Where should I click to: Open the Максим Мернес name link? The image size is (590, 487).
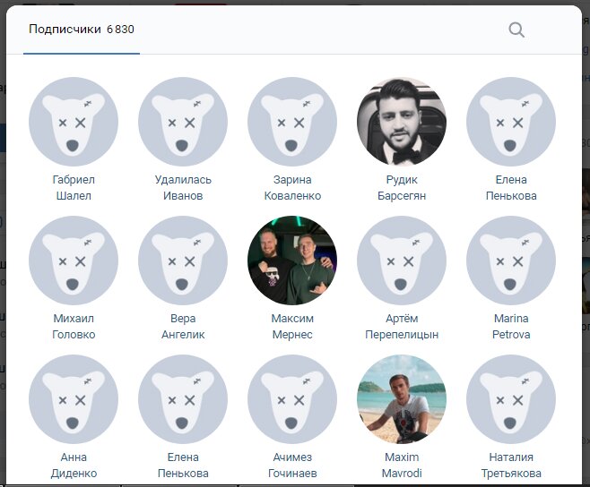point(292,326)
